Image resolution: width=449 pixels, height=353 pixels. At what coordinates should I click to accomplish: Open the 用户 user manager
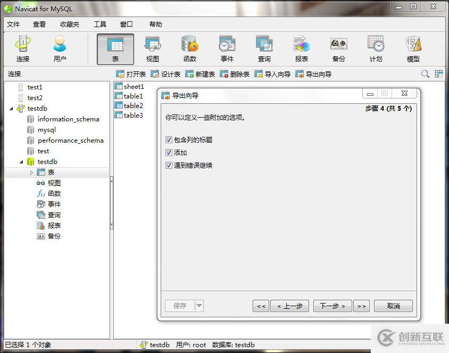pos(60,49)
